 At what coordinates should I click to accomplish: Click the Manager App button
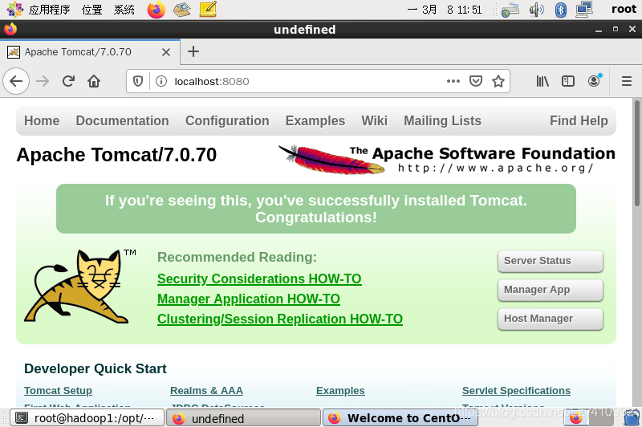(551, 290)
